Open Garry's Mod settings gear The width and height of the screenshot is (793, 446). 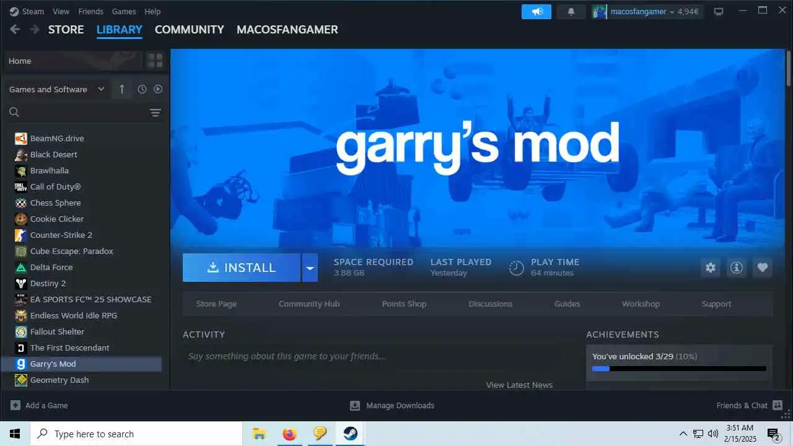point(711,268)
